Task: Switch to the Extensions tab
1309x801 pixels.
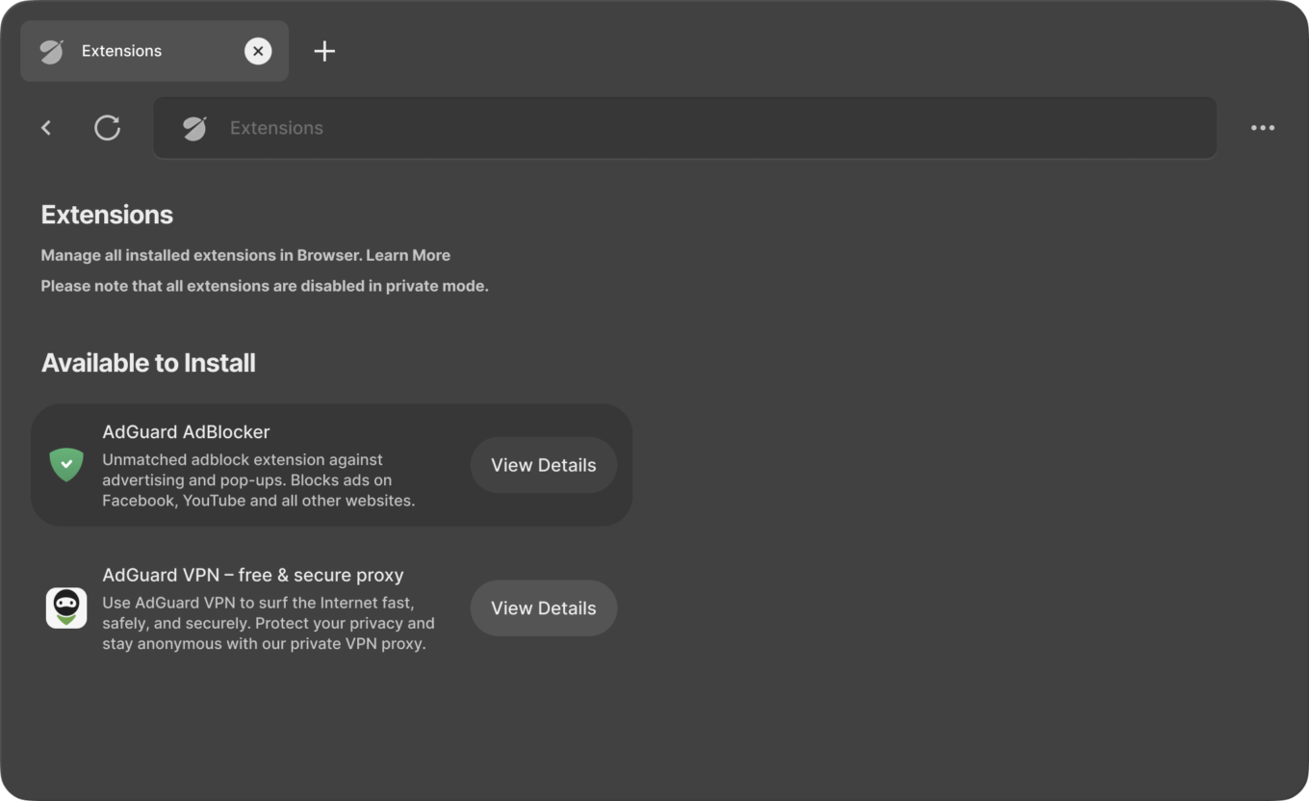Action: click(122, 51)
